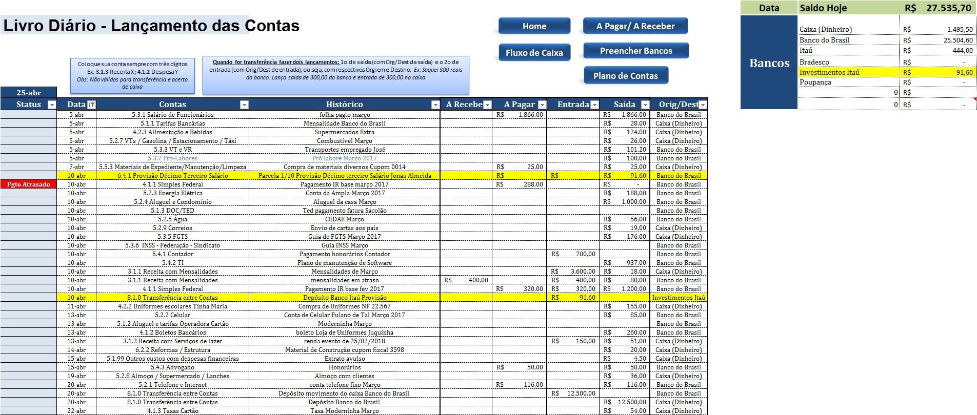The height and width of the screenshot is (415, 977).
Task: Select the three-digit account instruction note box
Action: (x=132, y=75)
